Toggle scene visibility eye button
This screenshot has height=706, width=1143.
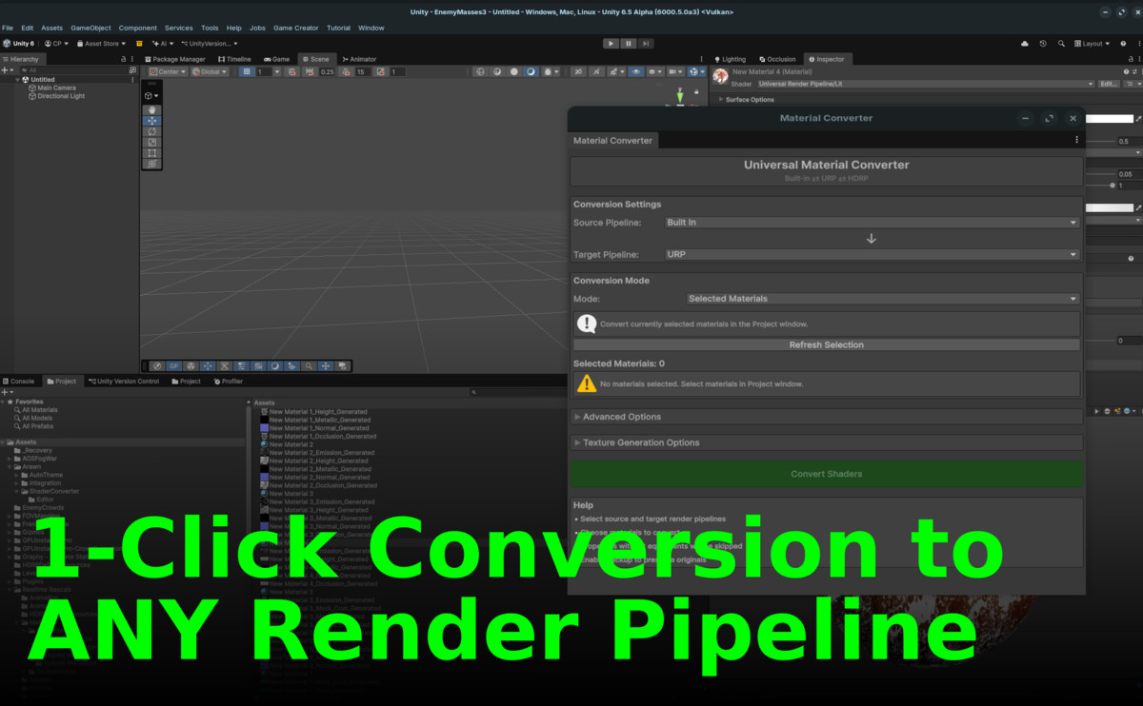[x=636, y=71]
